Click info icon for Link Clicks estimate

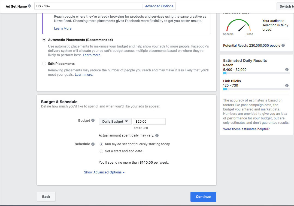pos(287,85)
